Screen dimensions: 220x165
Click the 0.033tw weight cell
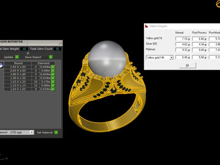pos(45,89)
